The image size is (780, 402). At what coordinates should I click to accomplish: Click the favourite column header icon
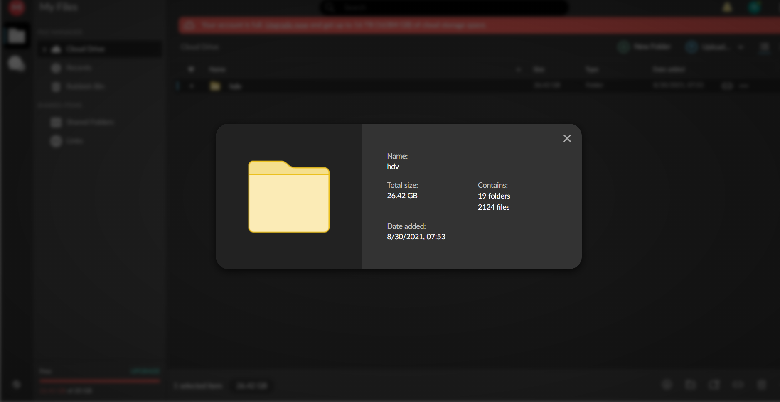coord(191,69)
